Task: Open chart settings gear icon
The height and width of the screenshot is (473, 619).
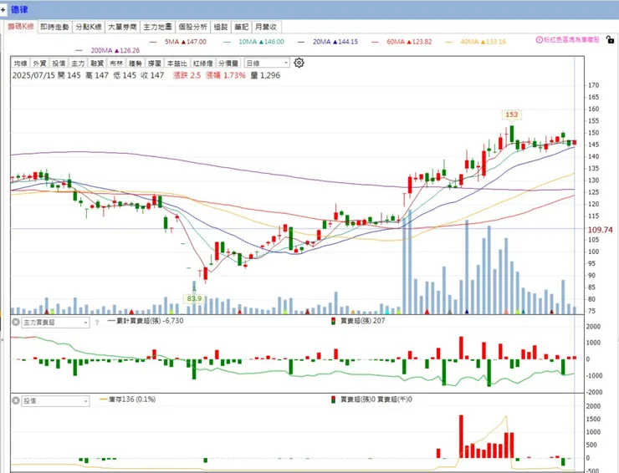Action: click(299, 63)
